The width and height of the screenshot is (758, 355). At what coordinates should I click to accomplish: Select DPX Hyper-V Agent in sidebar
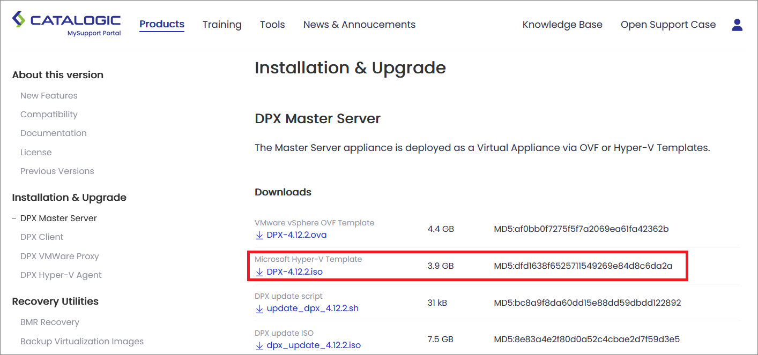click(61, 275)
